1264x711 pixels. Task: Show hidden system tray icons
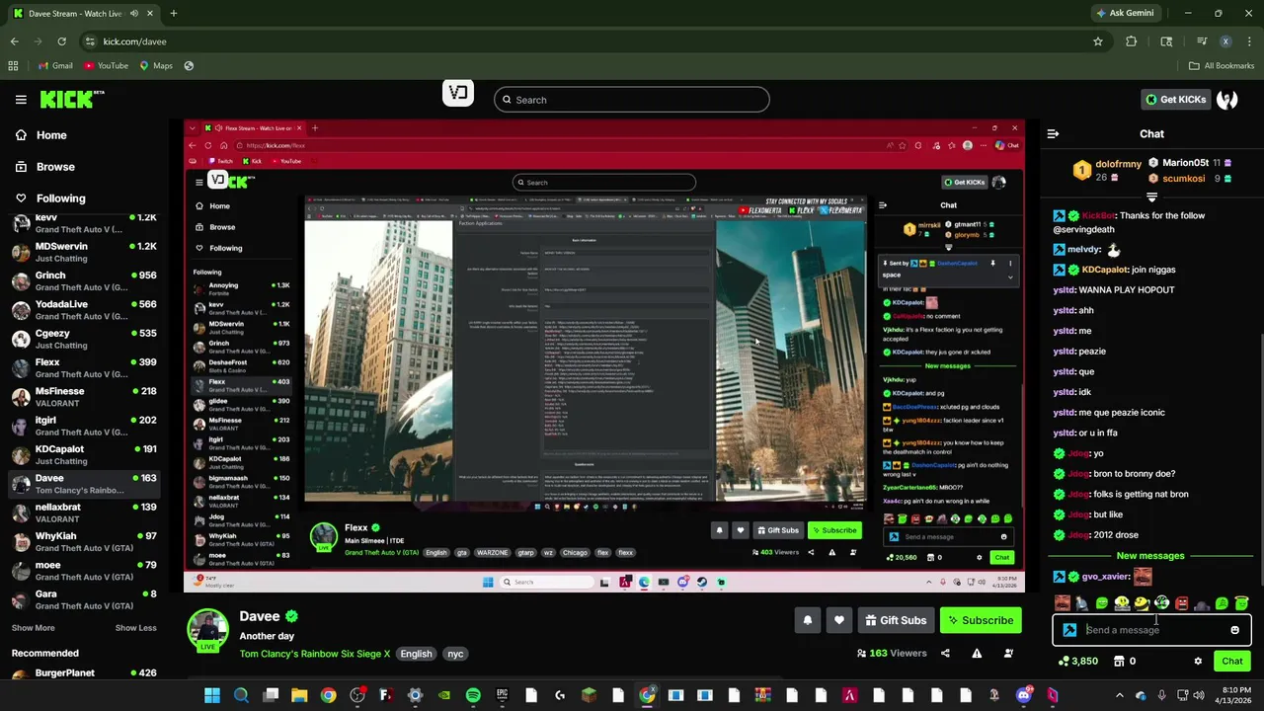(x=1119, y=696)
